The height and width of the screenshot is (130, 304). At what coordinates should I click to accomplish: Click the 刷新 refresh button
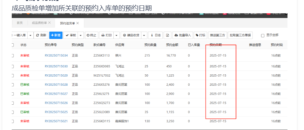(x=41, y=35)
